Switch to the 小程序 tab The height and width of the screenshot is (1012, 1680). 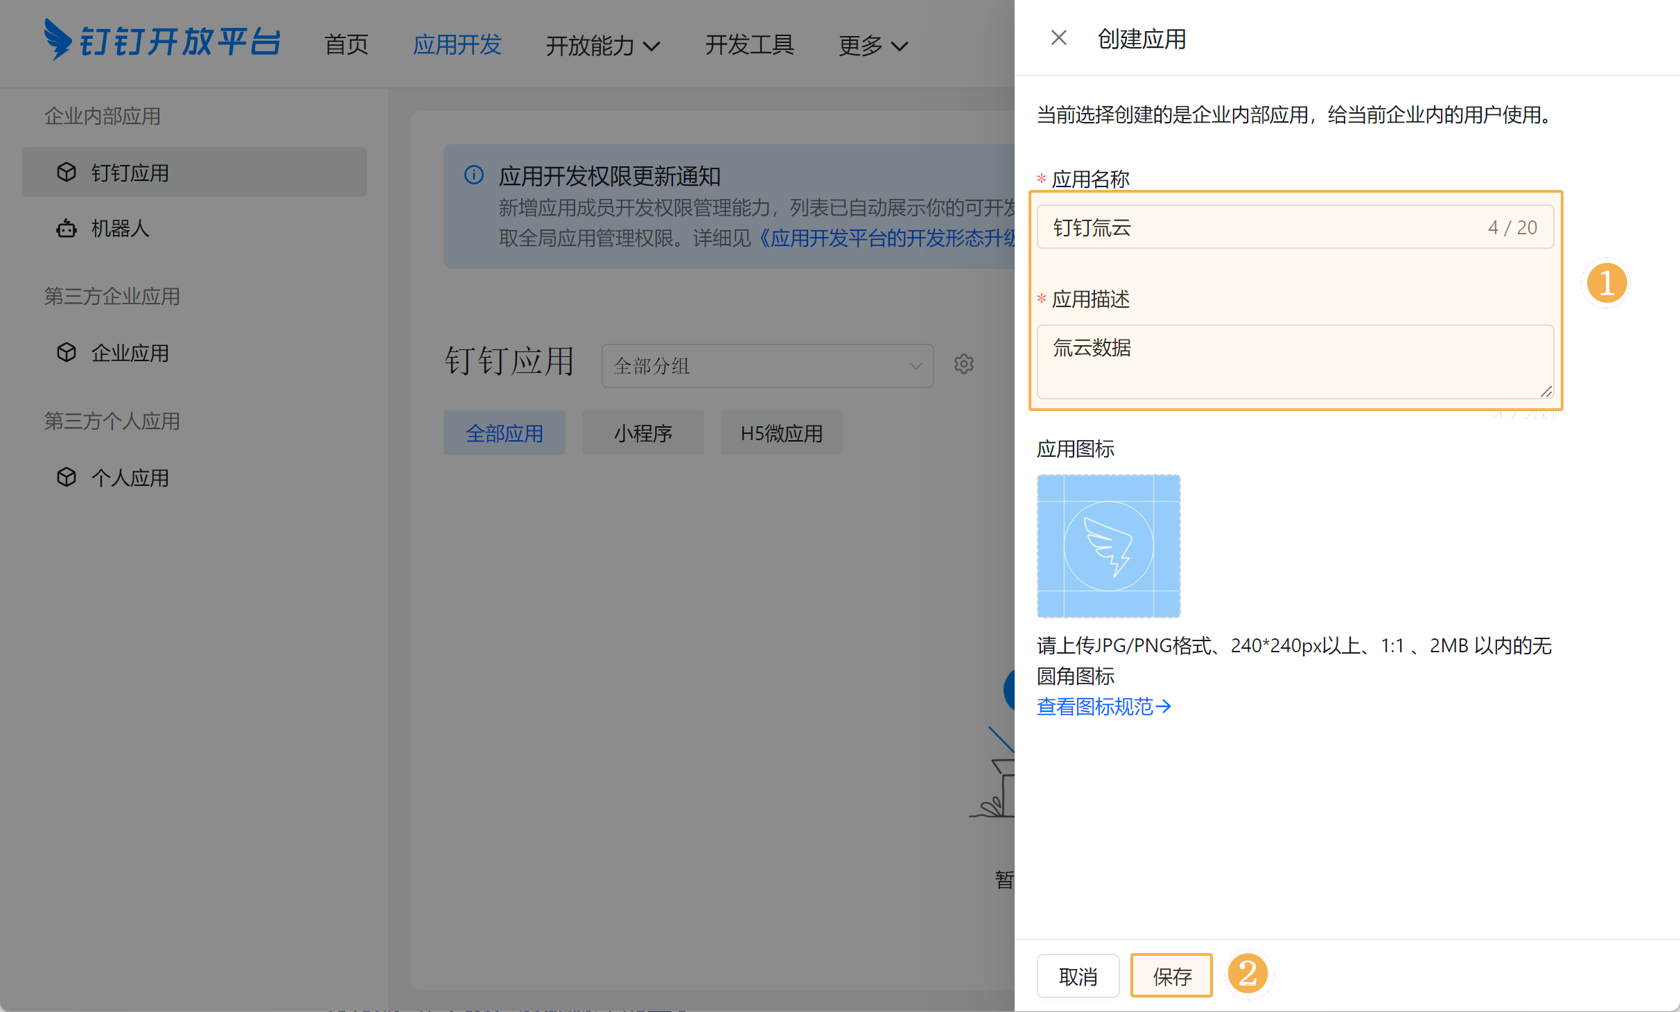(x=642, y=433)
